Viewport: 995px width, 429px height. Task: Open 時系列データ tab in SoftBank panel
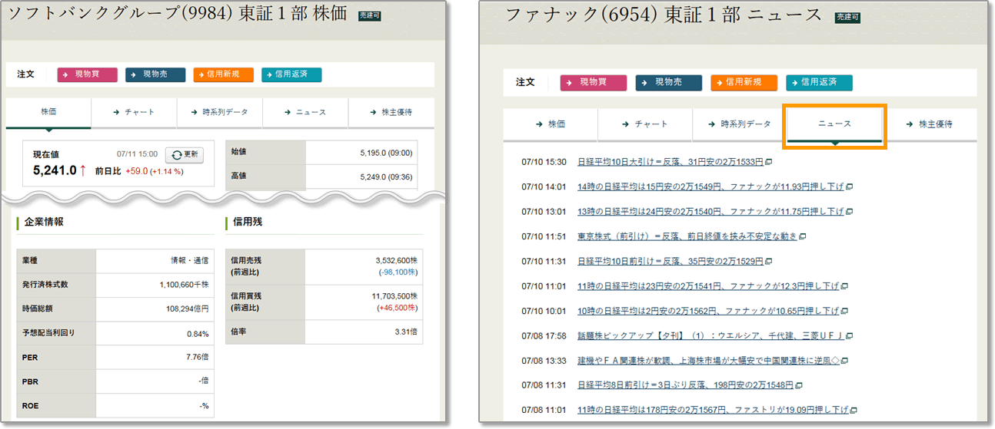[219, 112]
